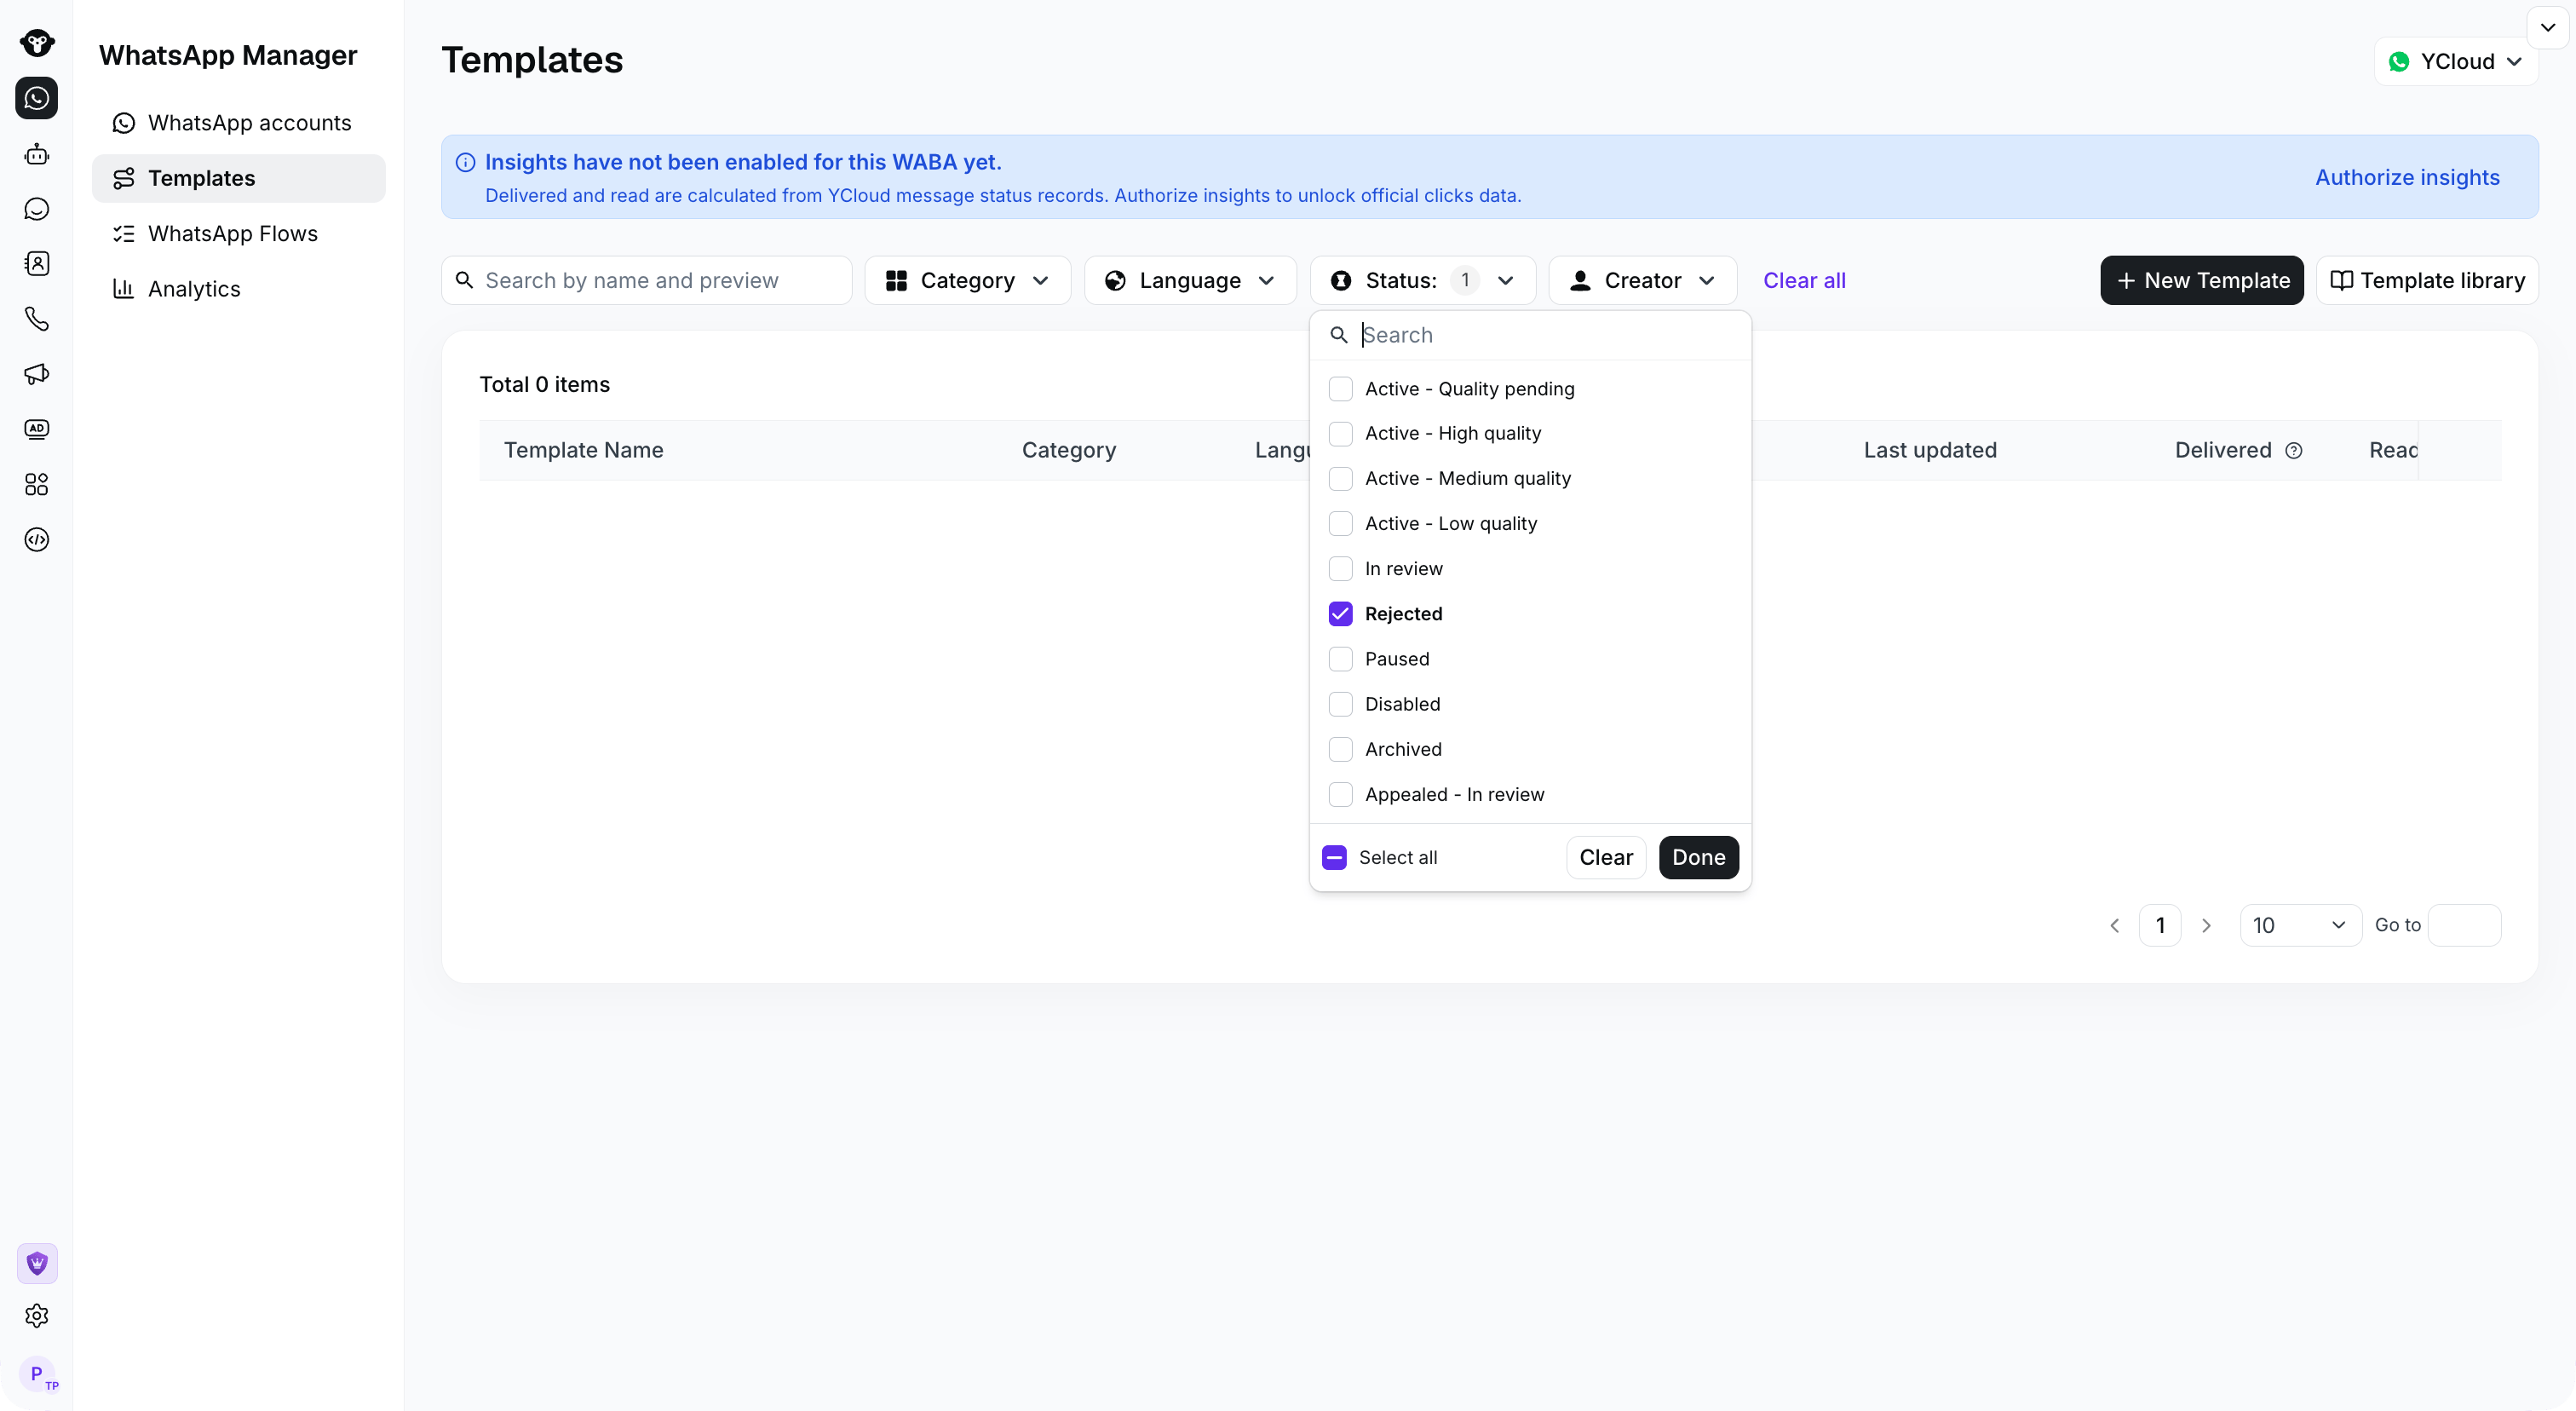The height and width of the screenshot is (1411, 2576).
Task: Open the page size 10 dropdown
Action: coord(2300,926)
